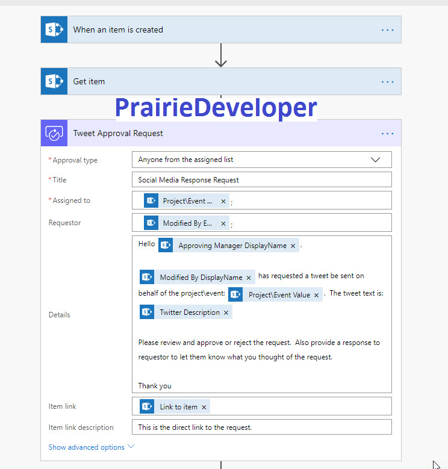Click the chevron beside 'Show advanced options'
The height and width of the screenshot is (469, 448).
(x=131, y=446)
